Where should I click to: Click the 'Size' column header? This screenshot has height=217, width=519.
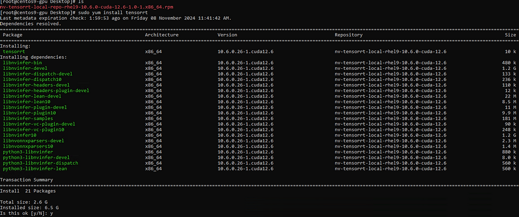click(511, 35)
